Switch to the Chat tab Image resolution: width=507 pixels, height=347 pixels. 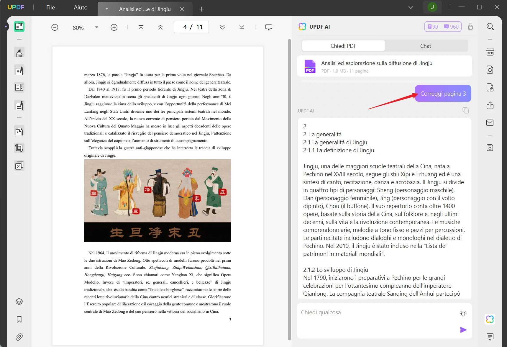pos(426,46)
